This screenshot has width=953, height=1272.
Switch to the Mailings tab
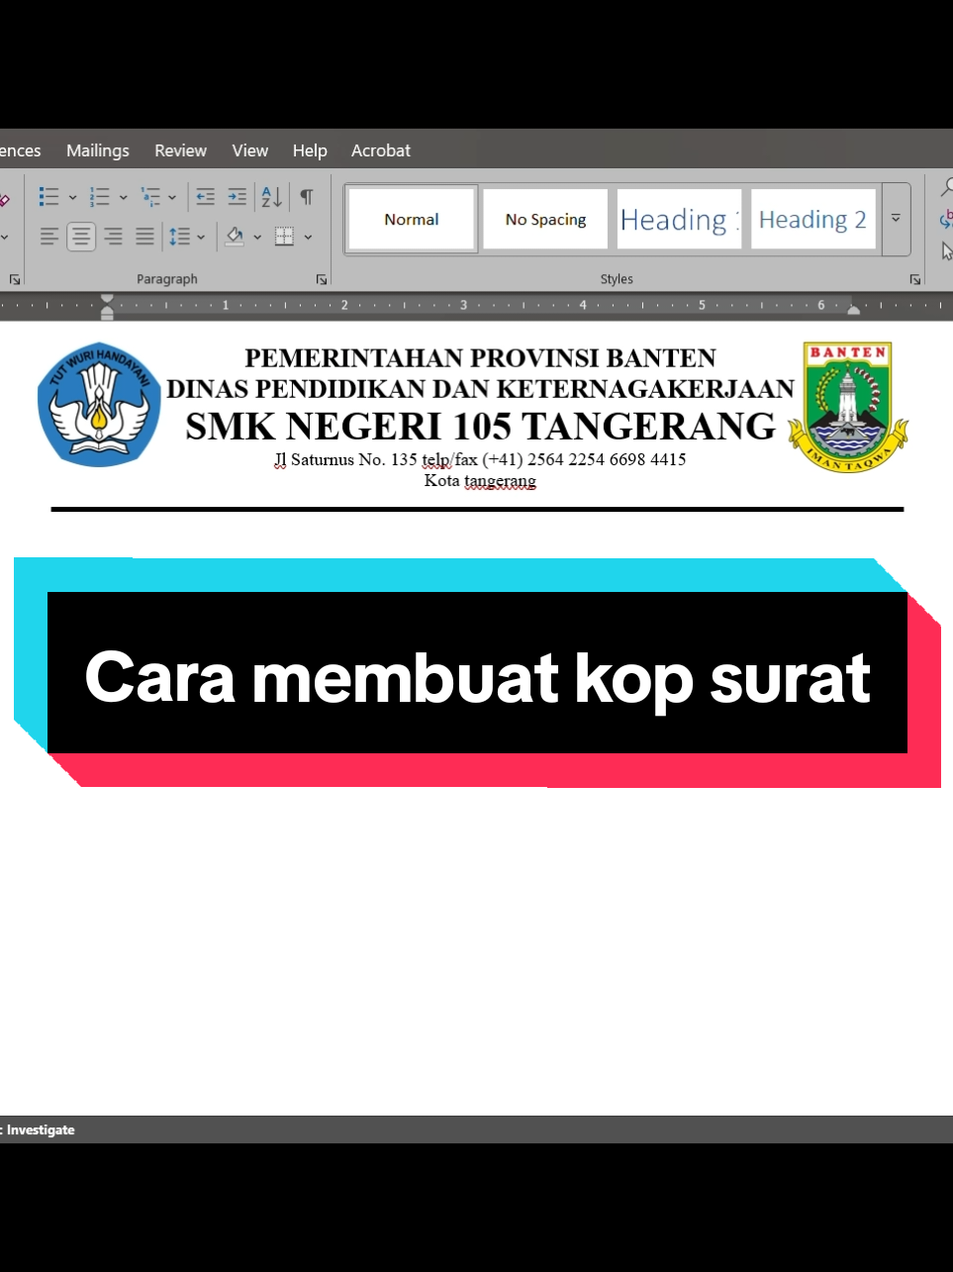pyautogui.click(x=97, y=150)
